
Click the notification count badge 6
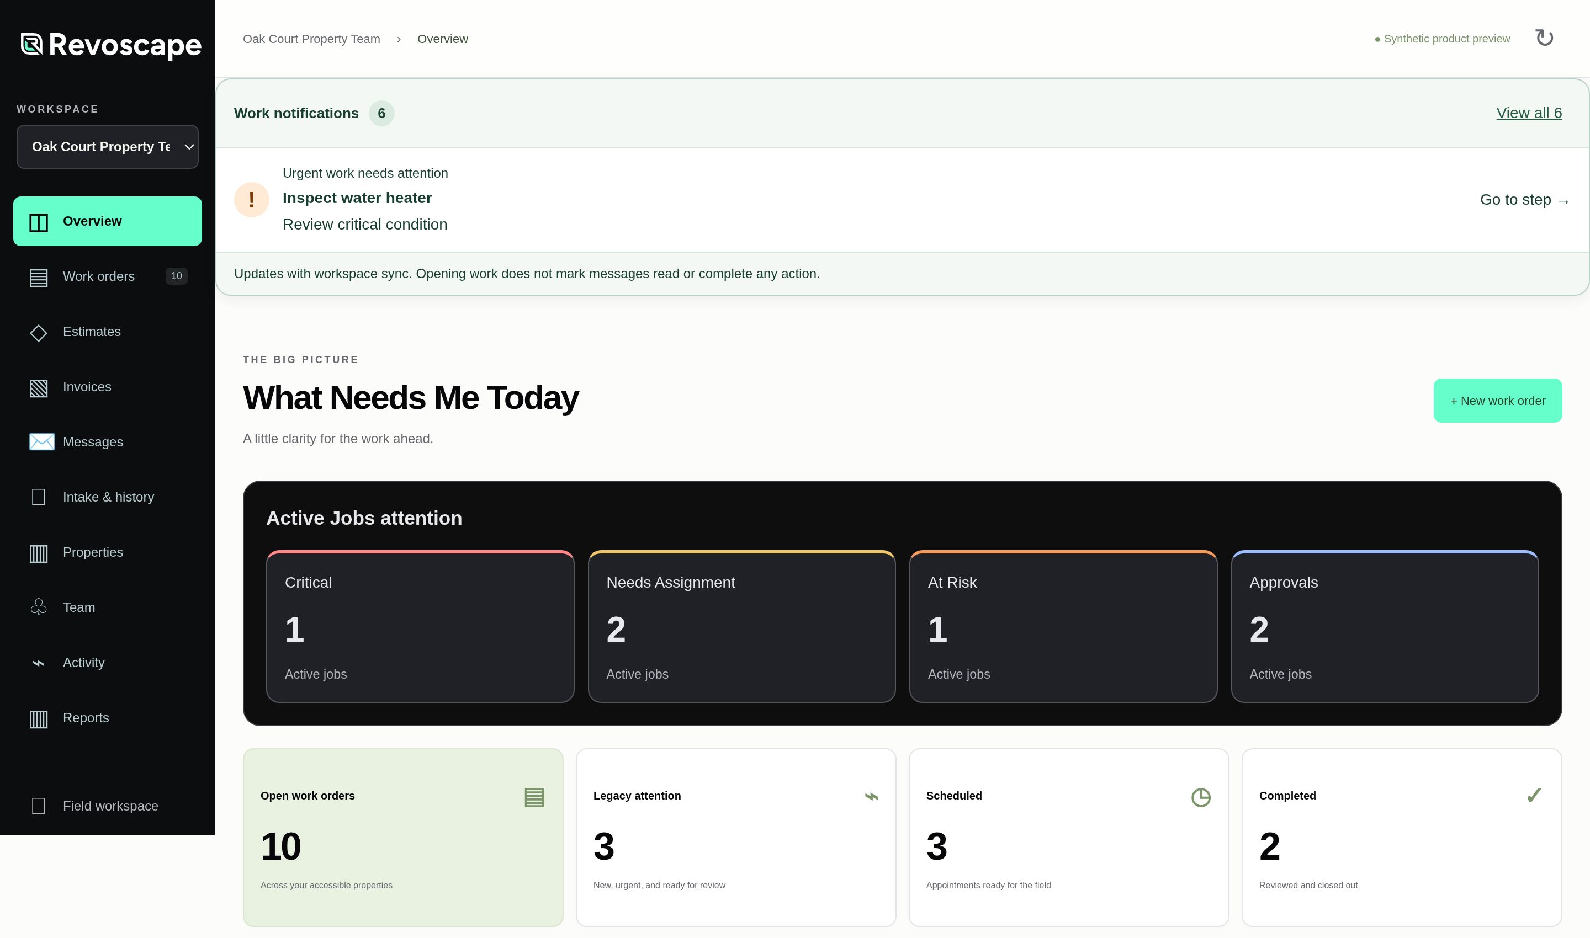click(381, 113)
